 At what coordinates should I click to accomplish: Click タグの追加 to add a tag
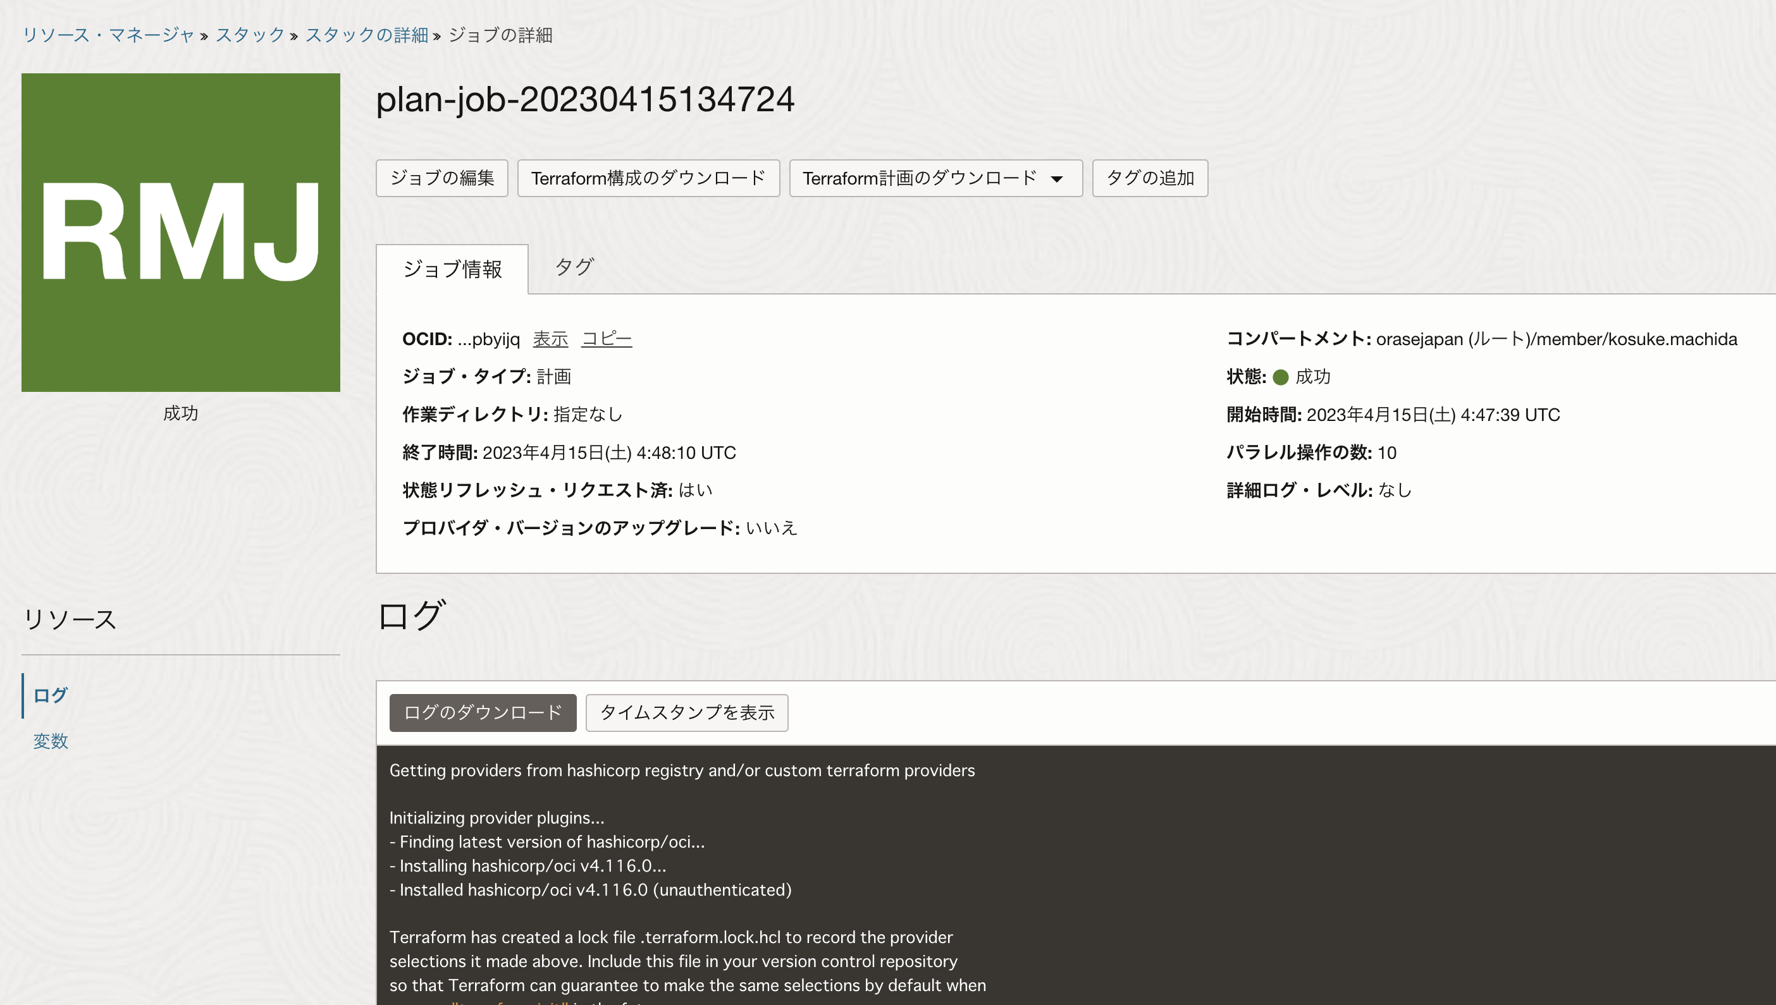coord(1150,178)
